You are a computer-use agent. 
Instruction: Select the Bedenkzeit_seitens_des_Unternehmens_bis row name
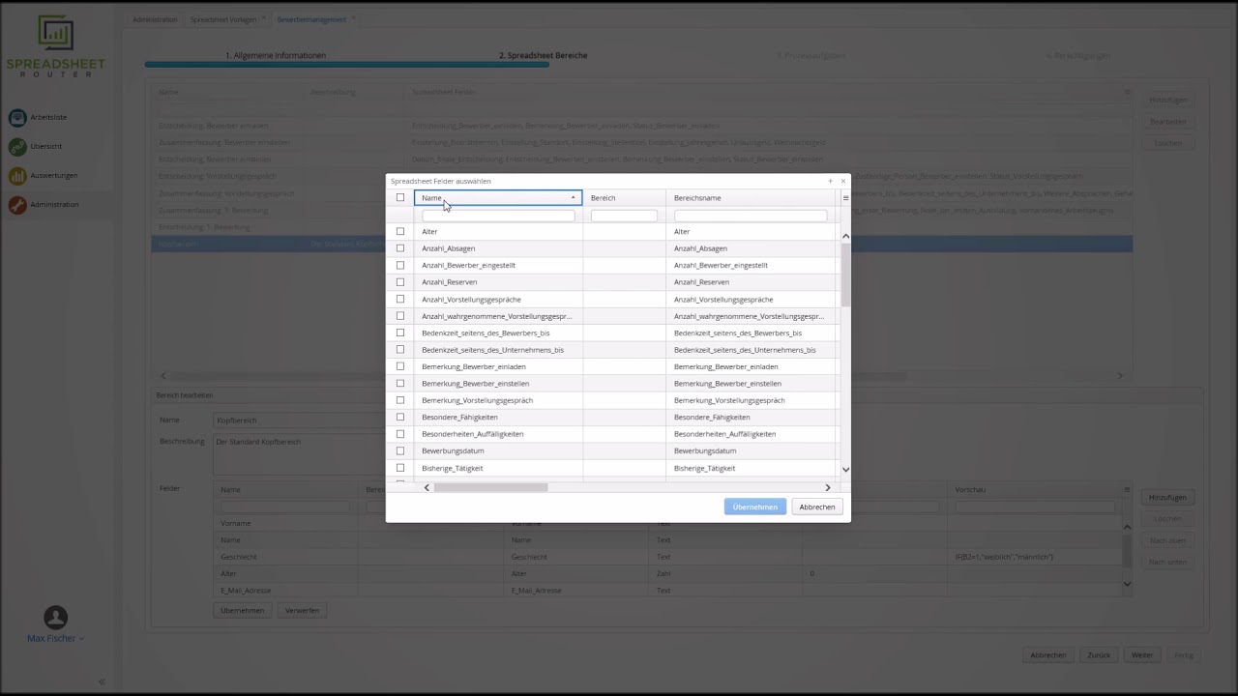(492, 350)
